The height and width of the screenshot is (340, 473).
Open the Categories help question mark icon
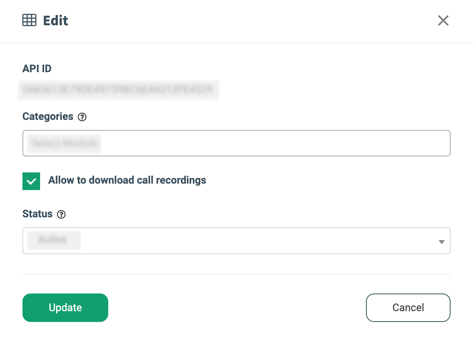(x=82, y=117)
